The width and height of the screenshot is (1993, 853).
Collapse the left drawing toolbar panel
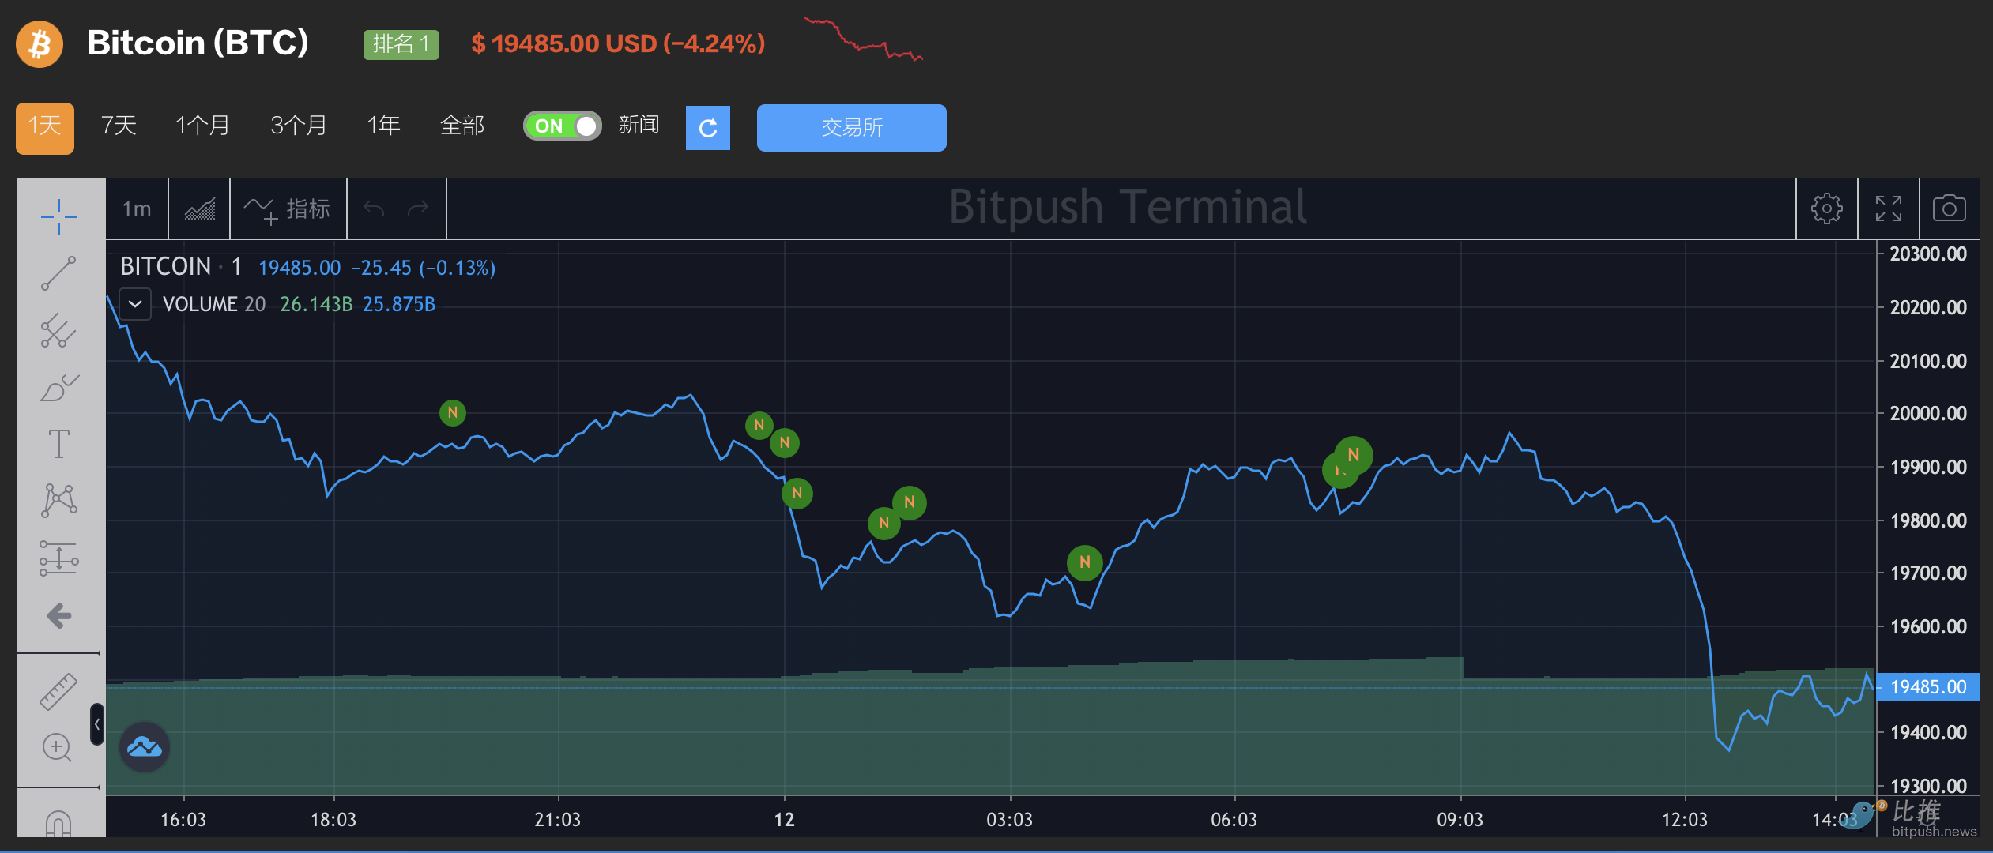click(97, 723)
